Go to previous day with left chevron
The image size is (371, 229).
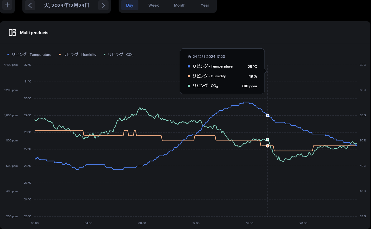coord(30,5)
